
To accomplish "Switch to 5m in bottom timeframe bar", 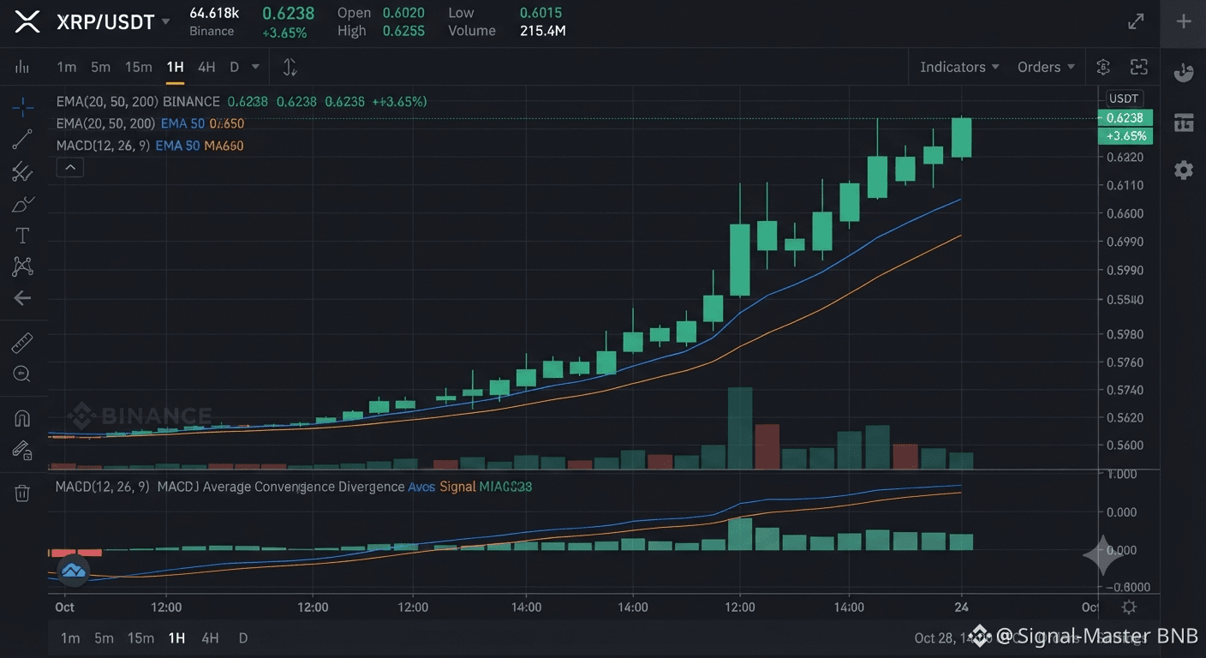I will [104, 637].
